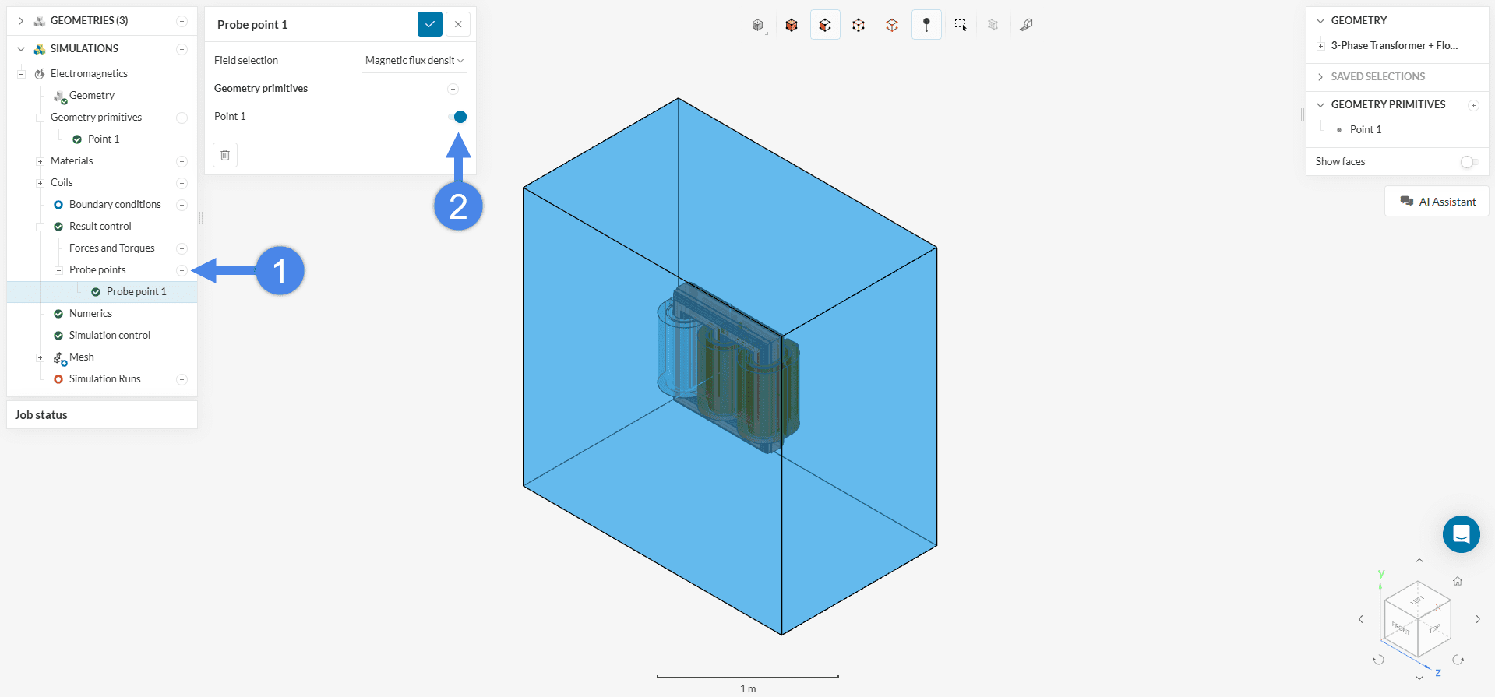Expand the GEOMETRIES (3) section
This screenshot has width=1495, height=697.
click(x=21, y=21)
